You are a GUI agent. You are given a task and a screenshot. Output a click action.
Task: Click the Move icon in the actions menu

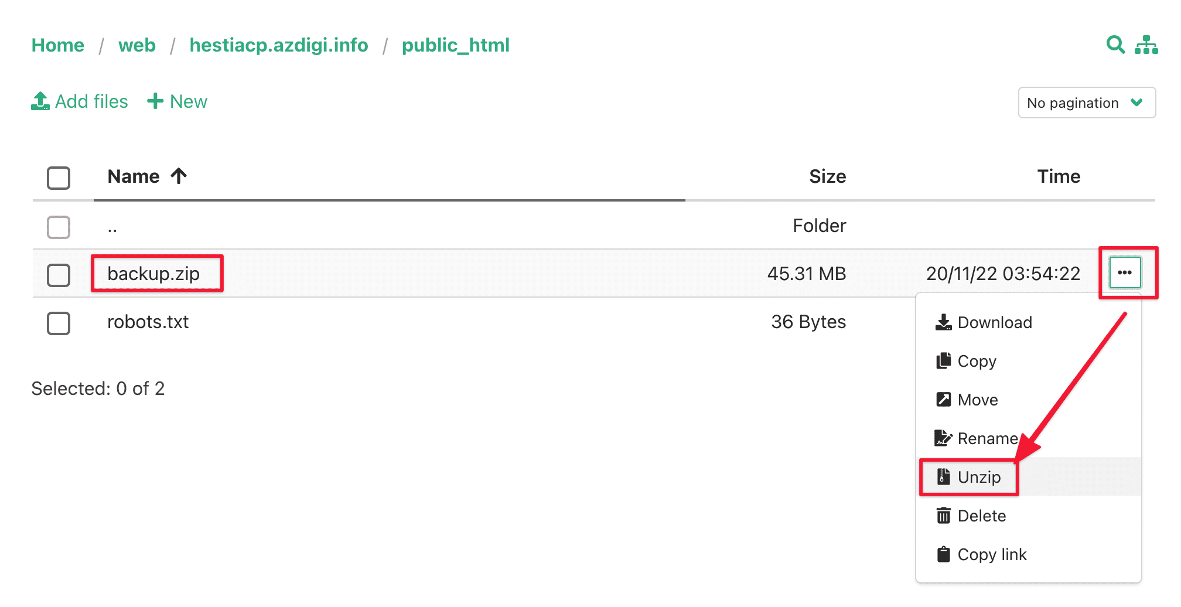[943, 399]
